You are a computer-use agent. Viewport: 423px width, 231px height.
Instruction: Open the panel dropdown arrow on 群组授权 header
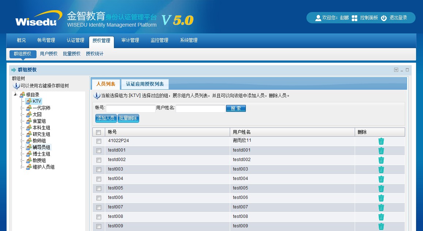[x=396, y=70]
